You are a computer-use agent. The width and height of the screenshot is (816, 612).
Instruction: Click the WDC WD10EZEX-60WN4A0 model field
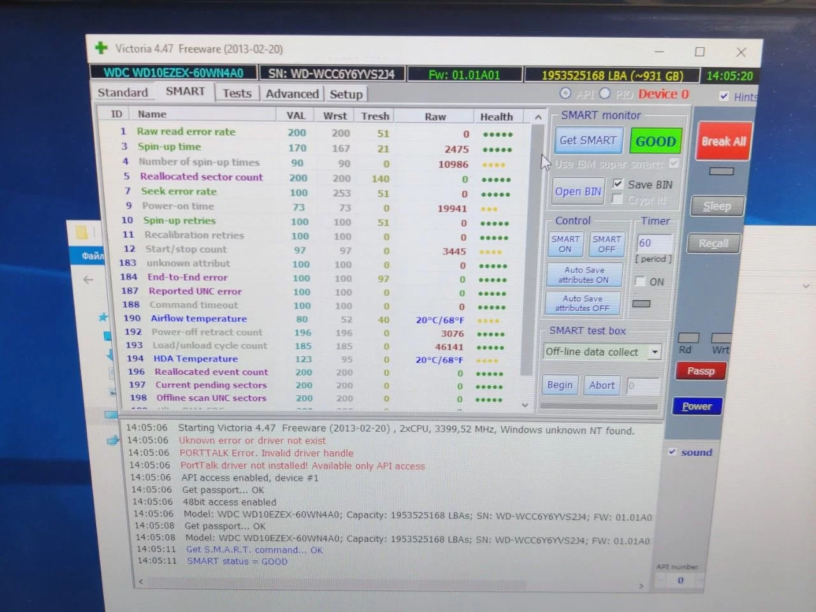[x=173, y=73]
